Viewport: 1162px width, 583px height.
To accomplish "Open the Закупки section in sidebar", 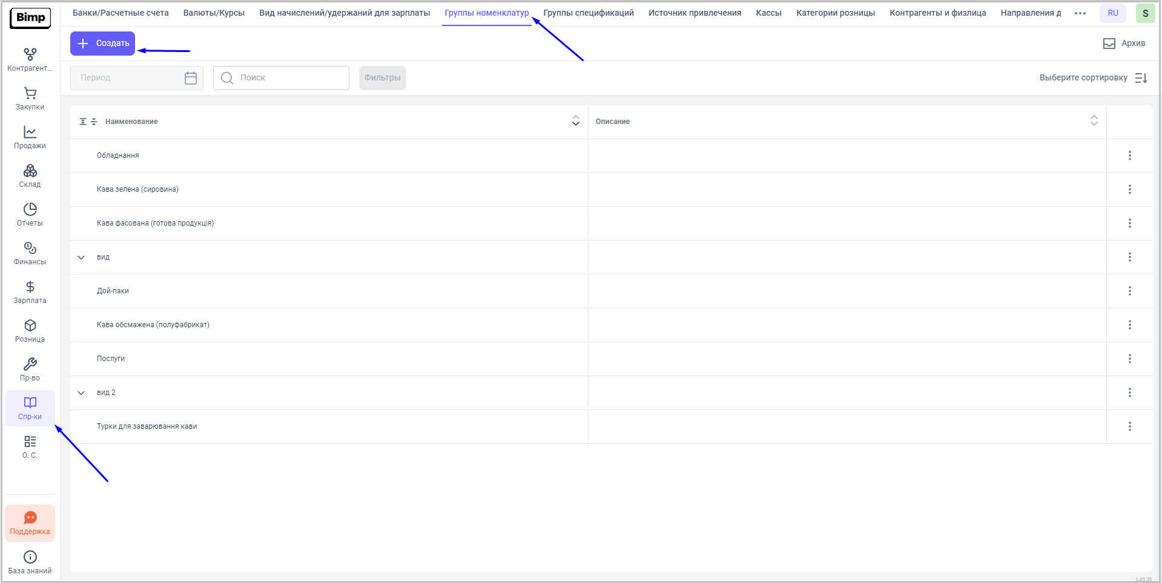I will pyautogui.click(x=30, y=99).
